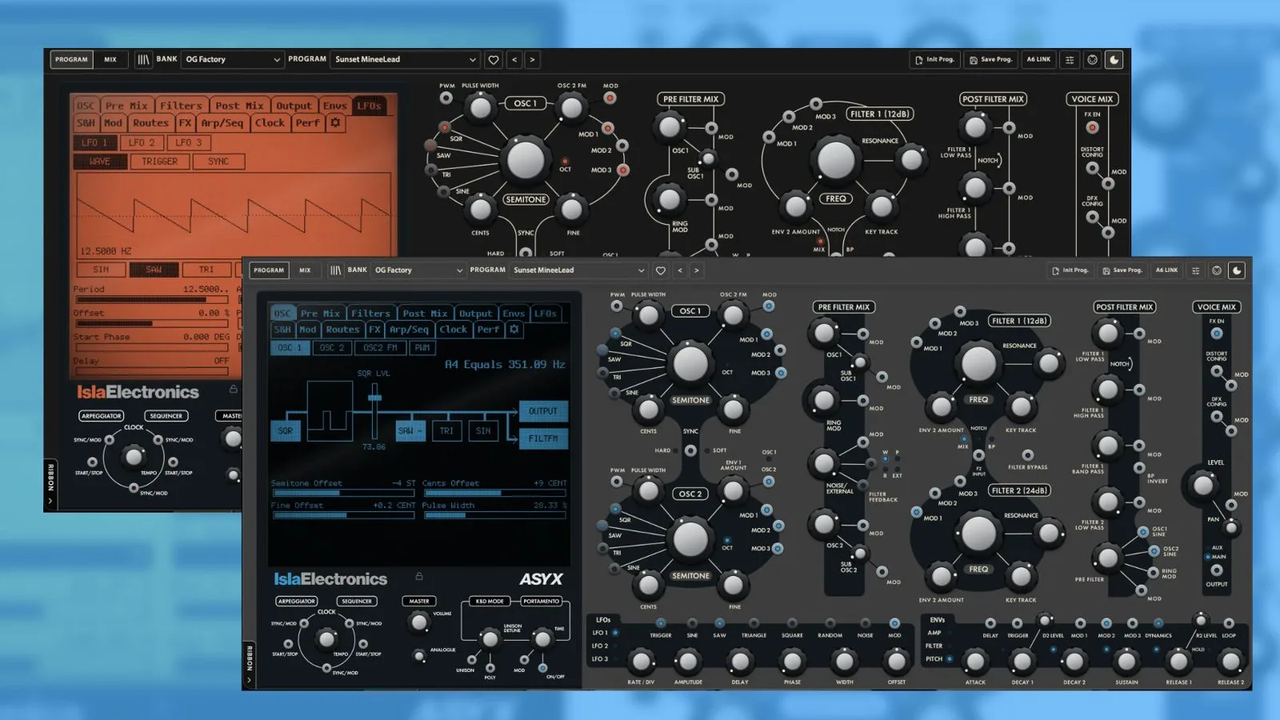Go to previous program arrow in front window
This screenshot has height=720, width=1280.
point(680,270)
